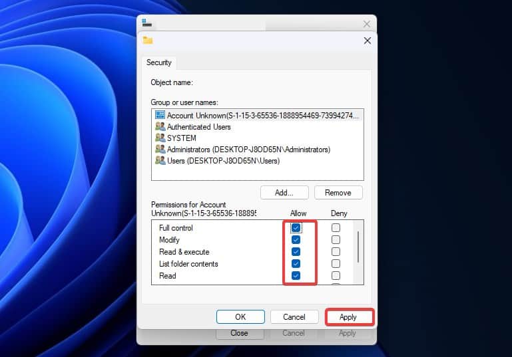Uncheck Allow for Read & execute
The width and height of the screenshot is (512, 357).
[296, 252]
